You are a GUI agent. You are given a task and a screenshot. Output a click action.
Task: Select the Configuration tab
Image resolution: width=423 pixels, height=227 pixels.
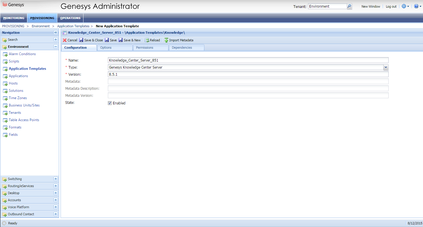click(79, 48)
